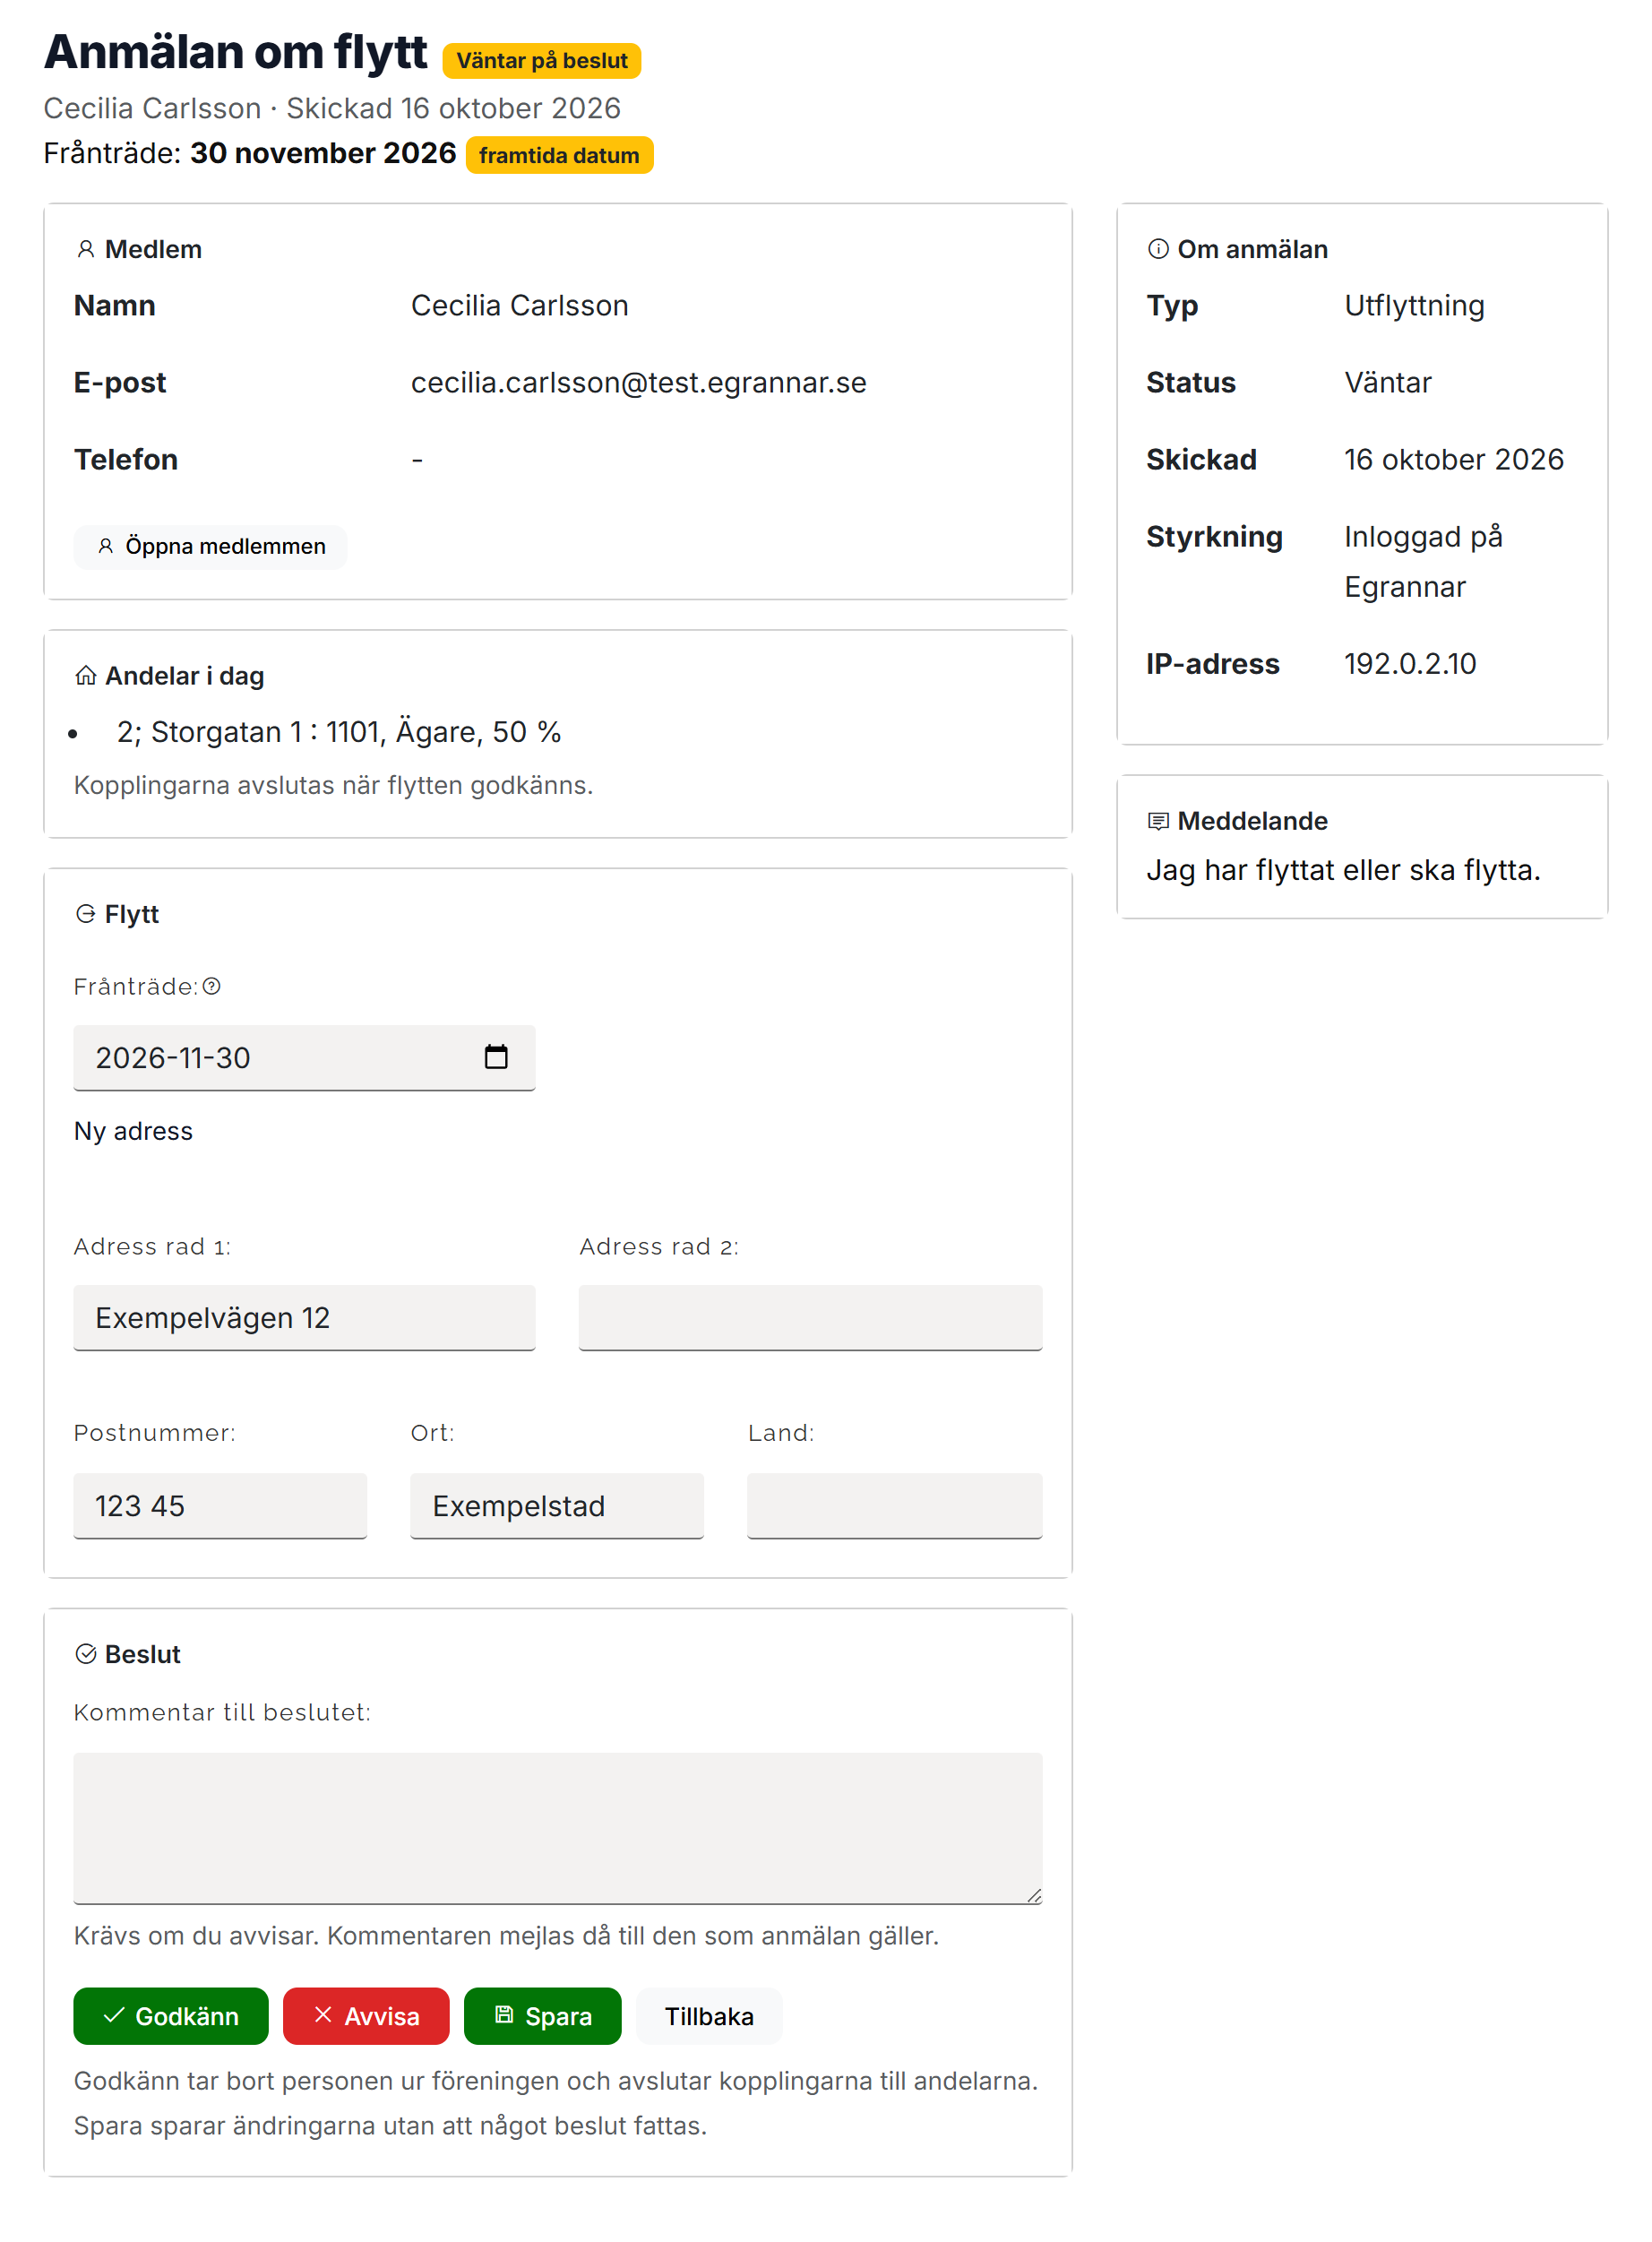The image size is (1652, 2242).
Task: Click the Flytt section exit icon
Action: [x=86, y=914]
